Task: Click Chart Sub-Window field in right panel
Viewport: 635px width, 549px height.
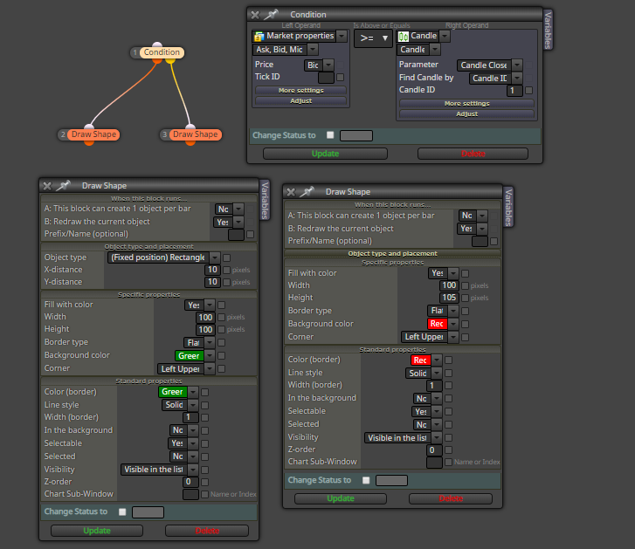Action: click(x=434, y=462)
